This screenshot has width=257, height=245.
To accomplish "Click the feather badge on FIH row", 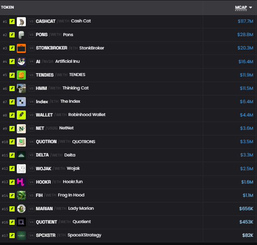I will pyautogui.click(x=12, y=196).
